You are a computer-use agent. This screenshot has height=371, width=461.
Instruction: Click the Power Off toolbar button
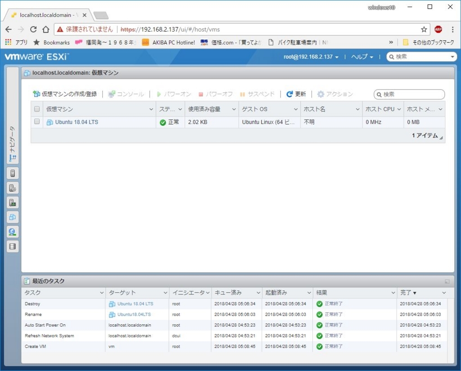pyautogui.click(x=216, y=94)
